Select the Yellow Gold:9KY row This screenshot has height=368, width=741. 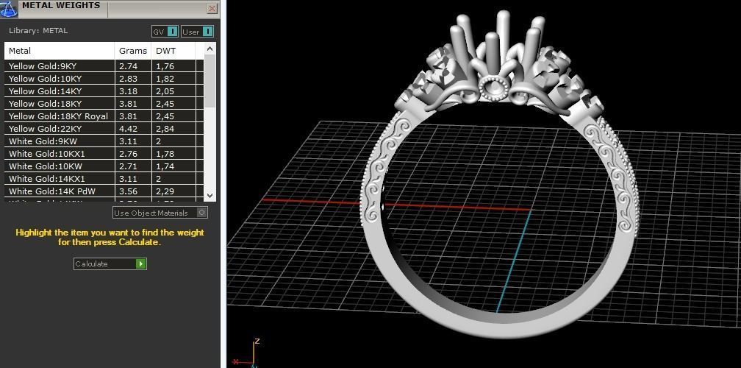[x=104, y=66]
